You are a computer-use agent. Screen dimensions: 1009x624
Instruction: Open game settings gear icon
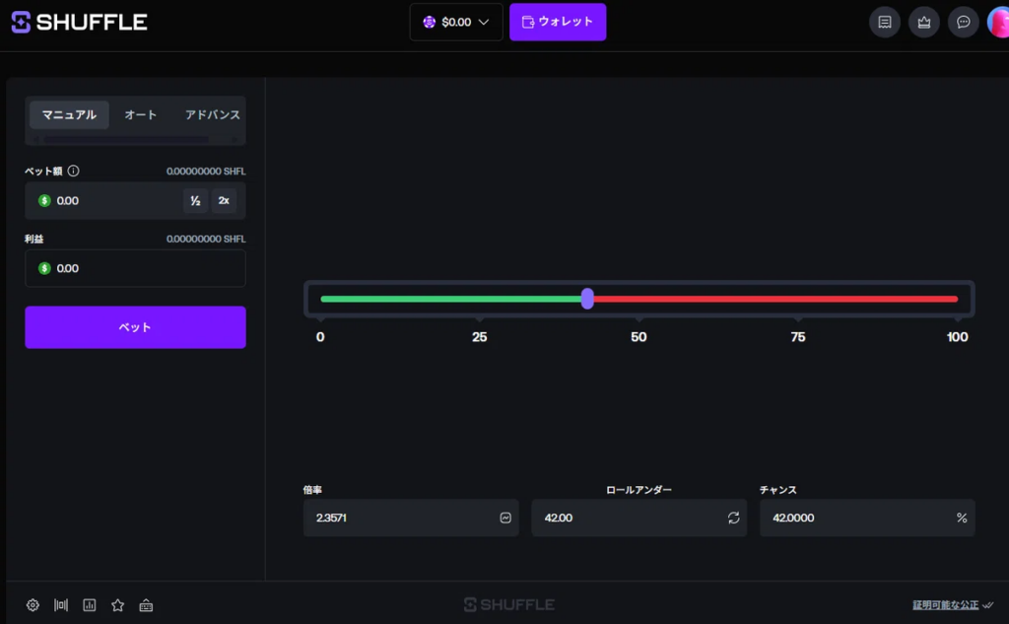point(33,605)
